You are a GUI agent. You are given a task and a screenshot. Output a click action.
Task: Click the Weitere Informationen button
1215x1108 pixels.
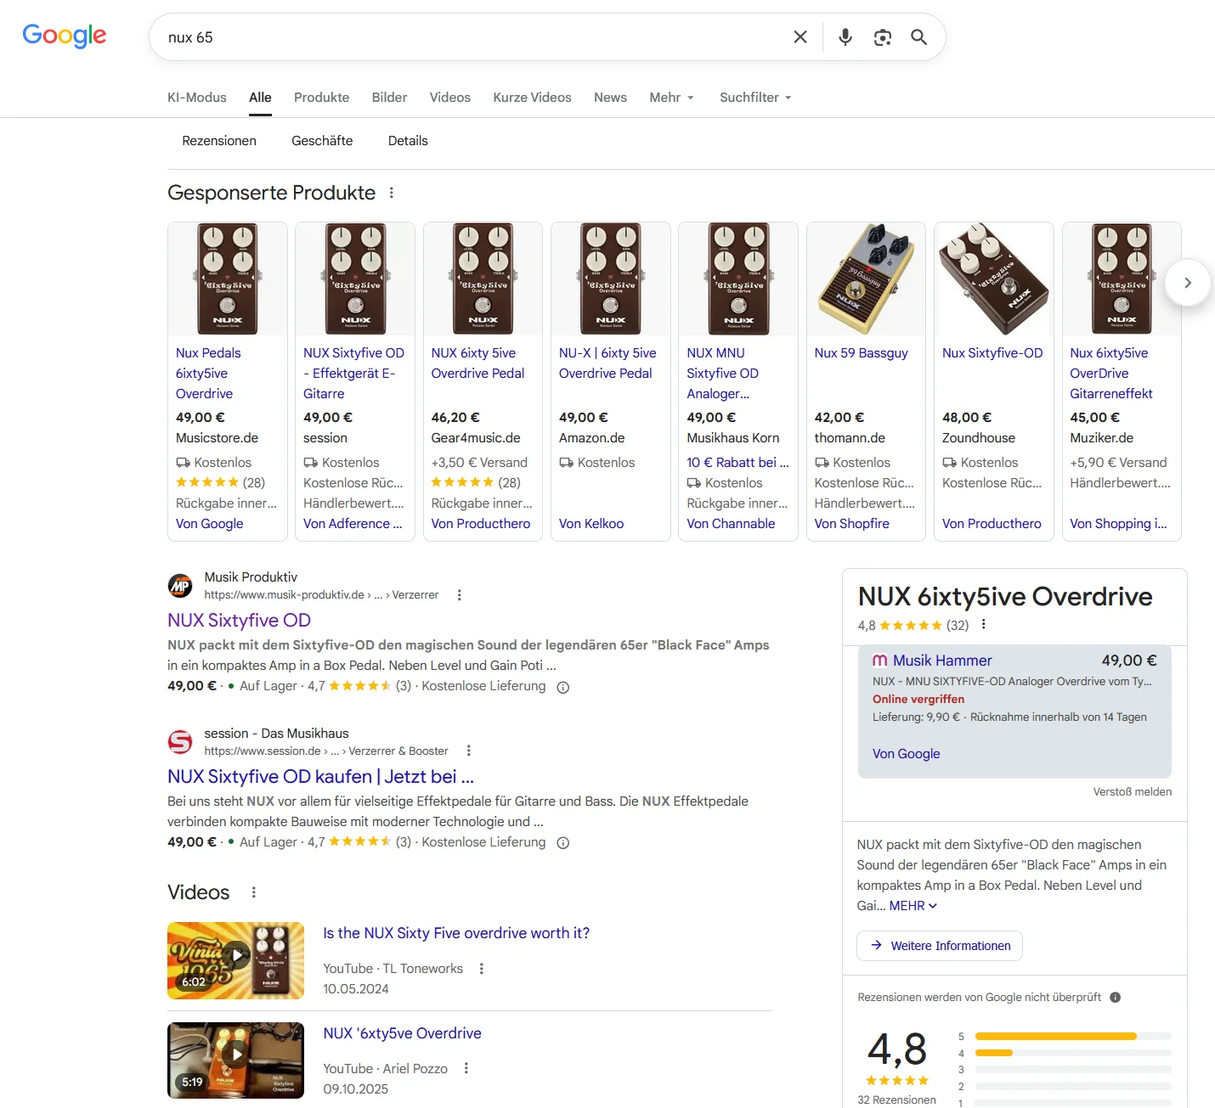click(x=940, y=946)
